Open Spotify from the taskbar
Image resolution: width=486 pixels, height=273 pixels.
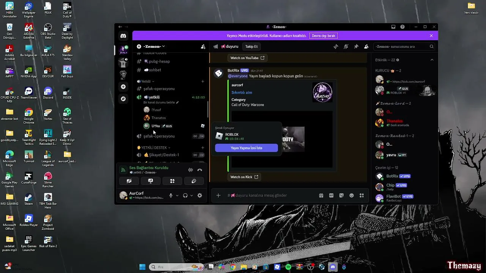click(288, 267)
